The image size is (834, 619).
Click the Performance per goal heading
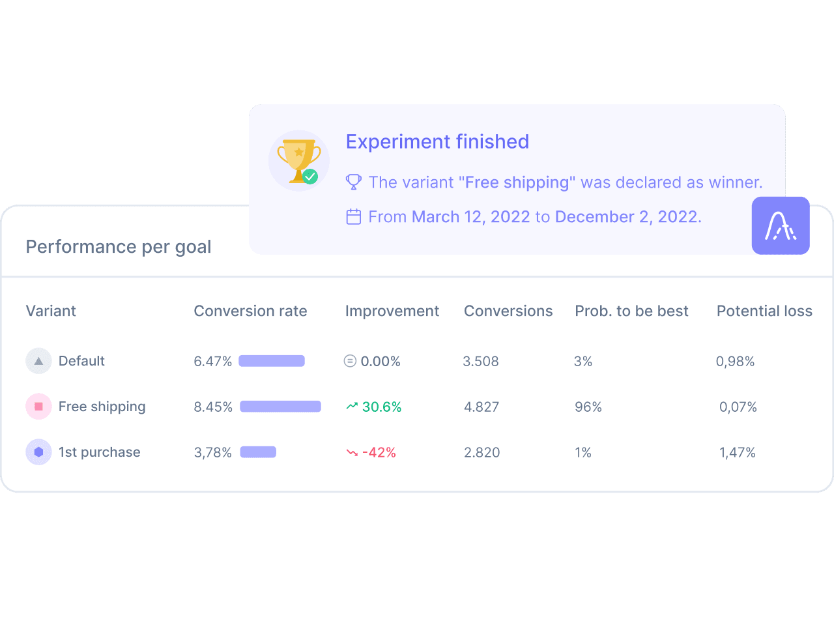pos(119,247)
